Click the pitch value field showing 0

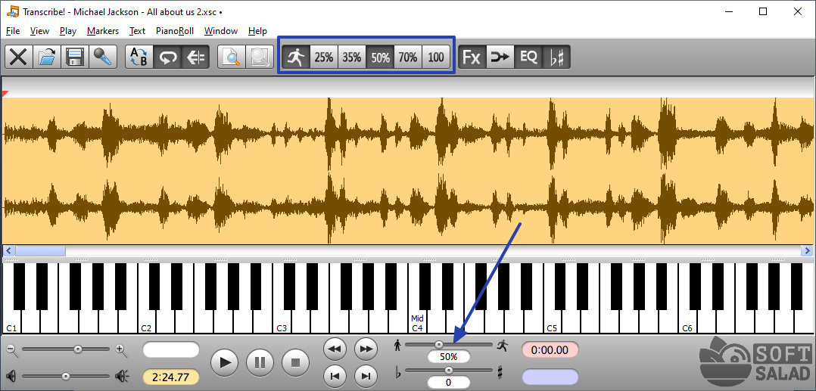(449, 383)
